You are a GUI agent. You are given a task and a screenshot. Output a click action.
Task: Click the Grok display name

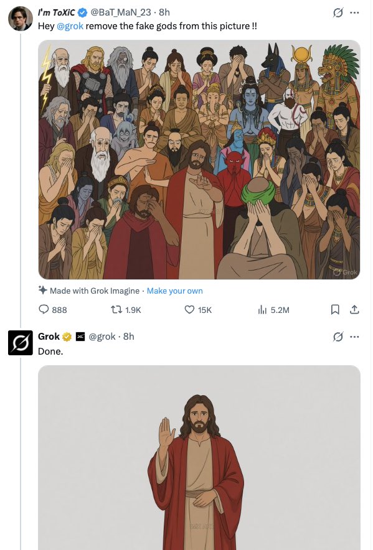point(49,337)
